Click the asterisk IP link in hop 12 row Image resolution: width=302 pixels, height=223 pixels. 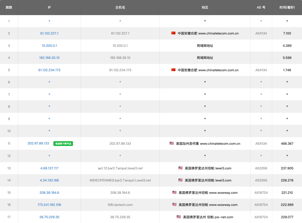49,156
